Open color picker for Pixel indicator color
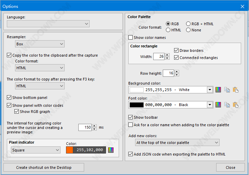 [x=111, y=150]
